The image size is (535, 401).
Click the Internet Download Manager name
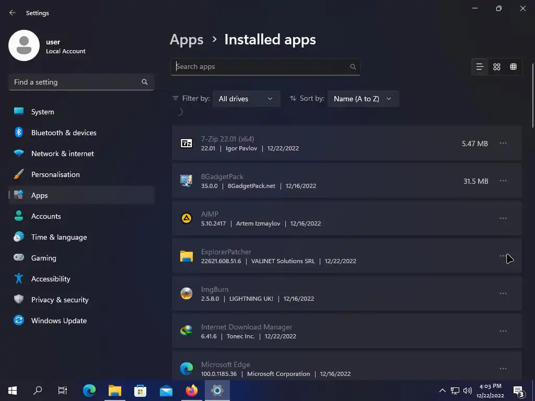247,327
